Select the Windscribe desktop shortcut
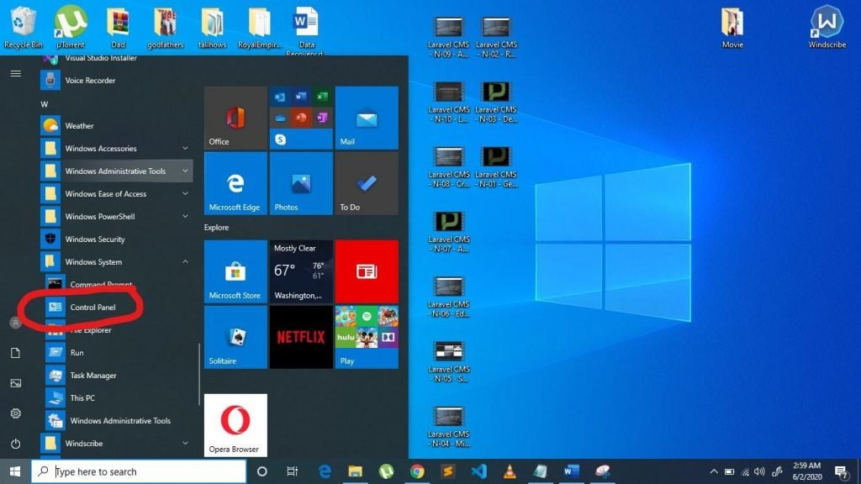 [827, 27]
